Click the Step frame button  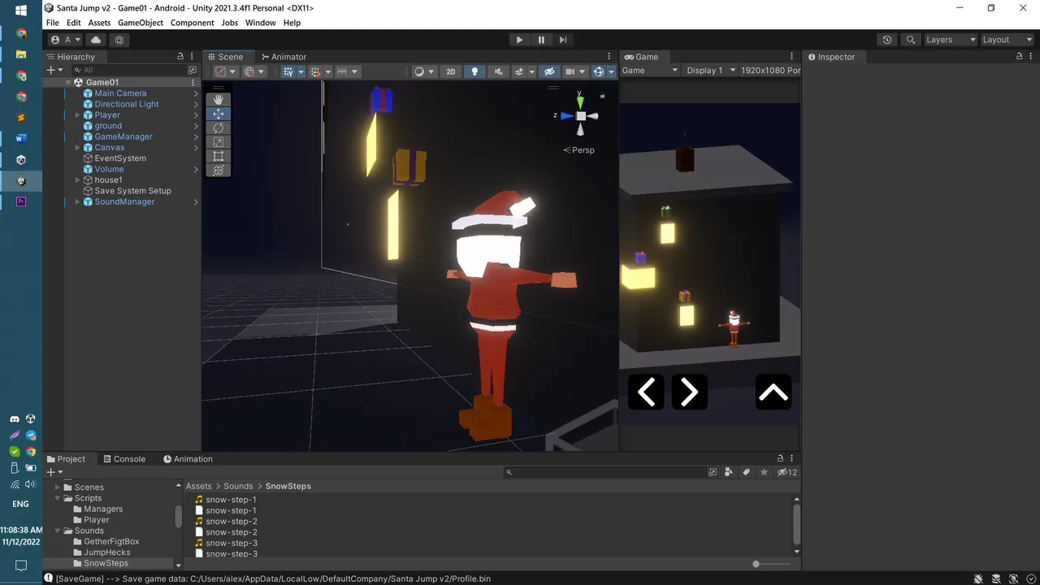click(563, 40)
